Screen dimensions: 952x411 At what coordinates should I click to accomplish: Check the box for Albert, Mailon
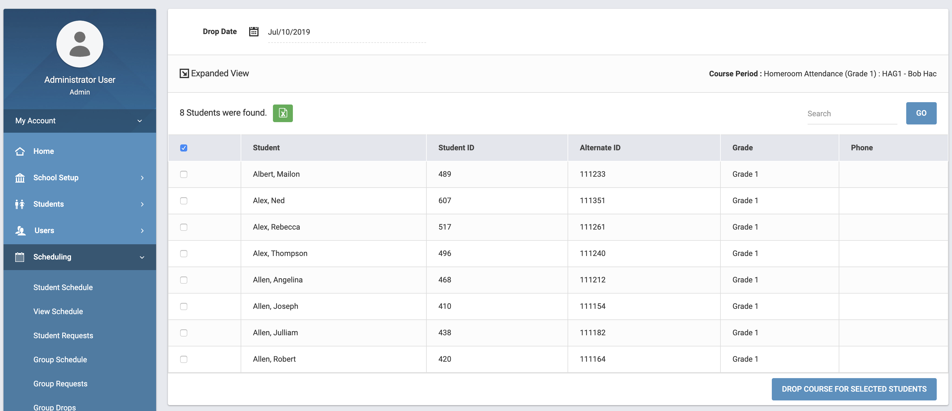(x=184, y=174)
